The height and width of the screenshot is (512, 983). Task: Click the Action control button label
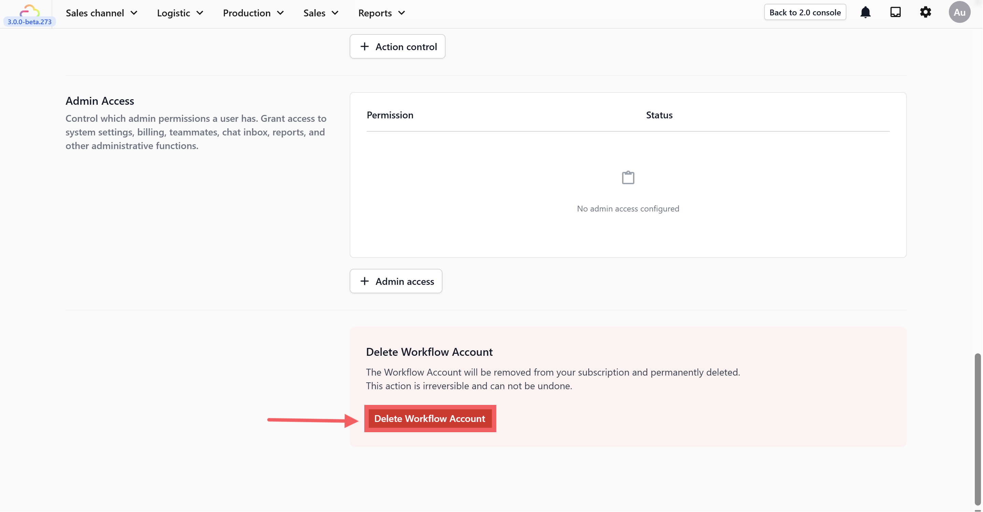[x=406, y=46]
